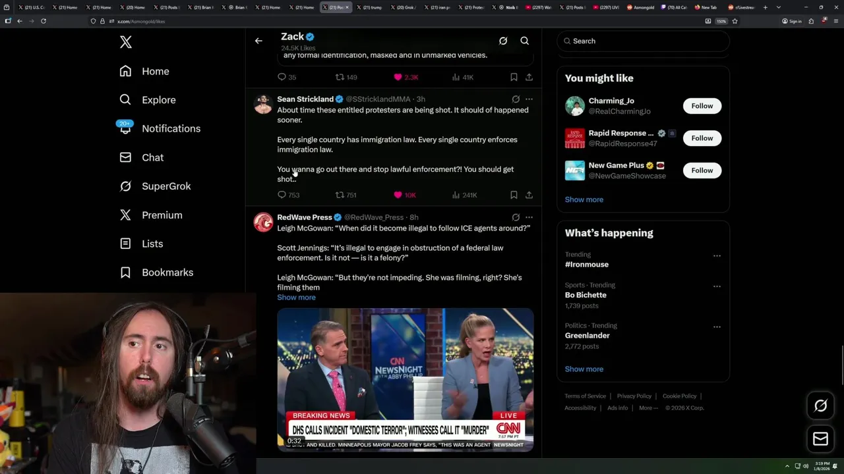The width and height of the screenshot is (844, 474).
Task: Repost the Sean Strickland post
Action: [346, 195]
